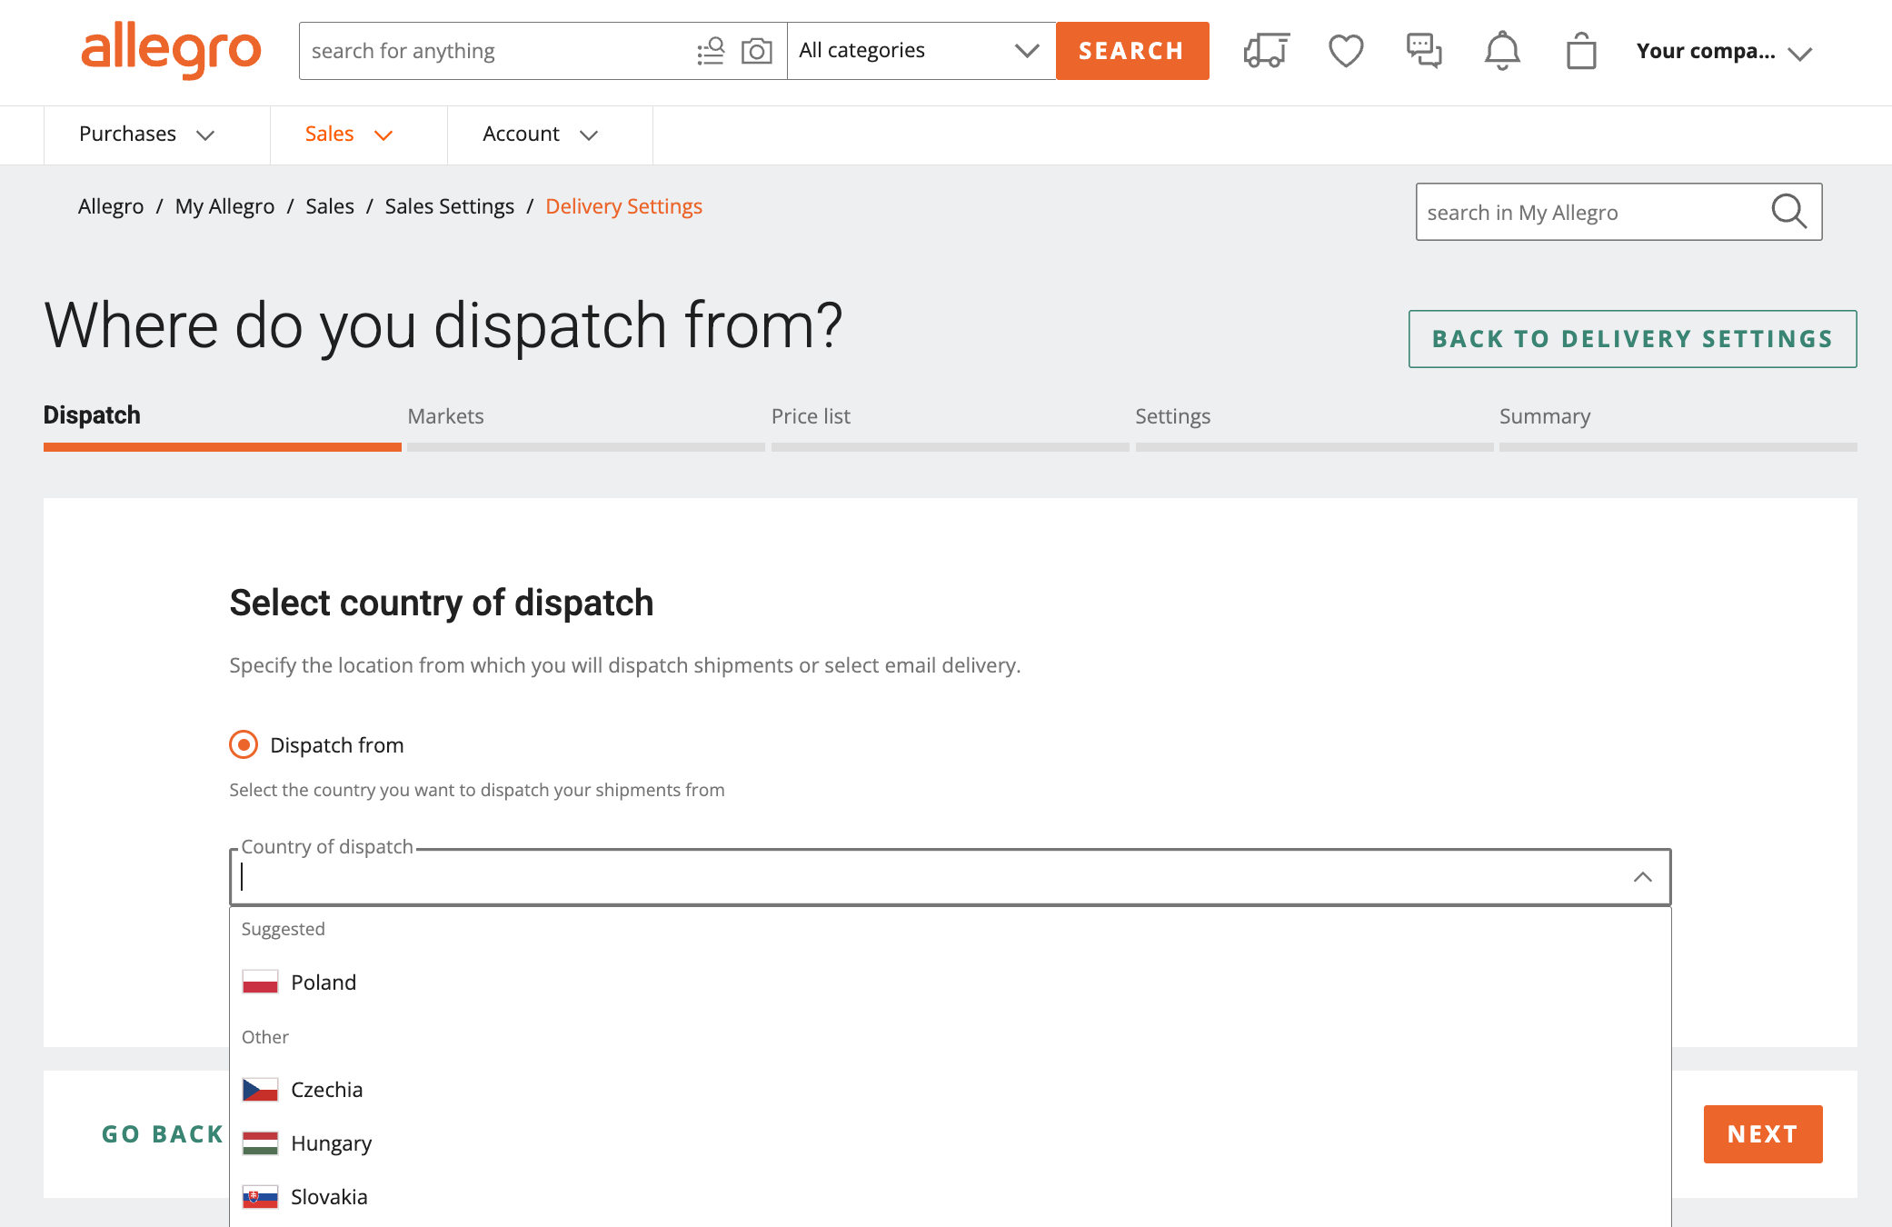Click the Hungary flag icon
This screenshot has height=1227, width=1892.
click(260, 1143)
